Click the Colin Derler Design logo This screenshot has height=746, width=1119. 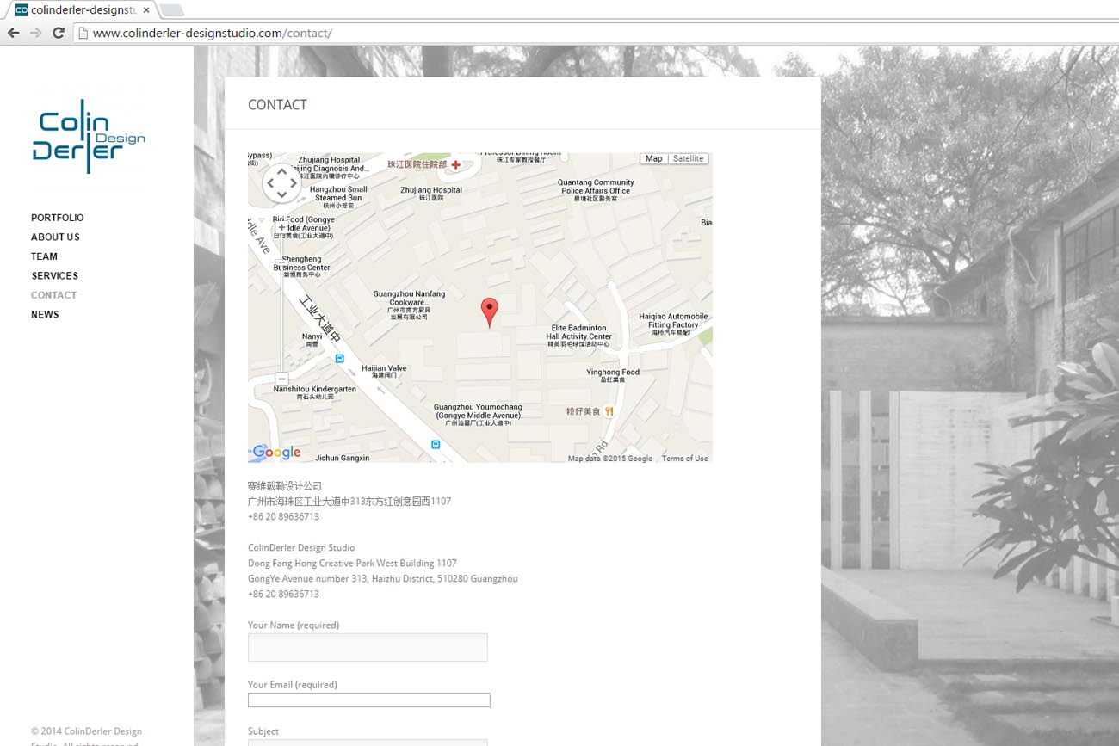(x=89, y=136)
